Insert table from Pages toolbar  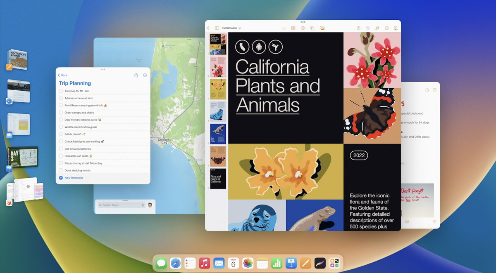pos(293,28)
